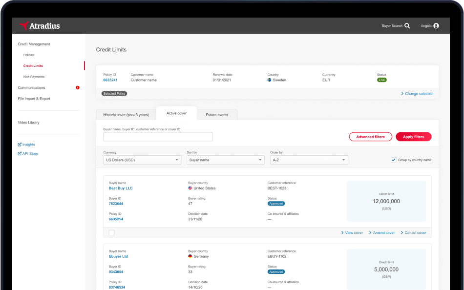Click the Atradius logo
464x290 pixels.
pos(40,26)
